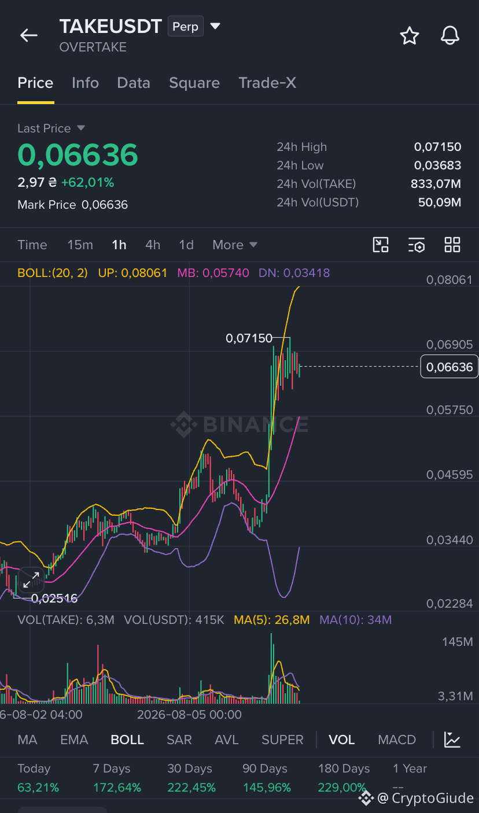
Task: Toggle the BOLL indicator
Action: (127, 740)
